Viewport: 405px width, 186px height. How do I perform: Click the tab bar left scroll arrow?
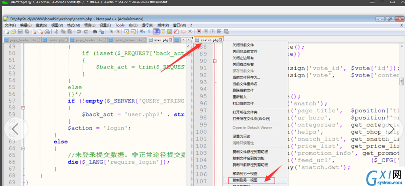coord(184,40)
